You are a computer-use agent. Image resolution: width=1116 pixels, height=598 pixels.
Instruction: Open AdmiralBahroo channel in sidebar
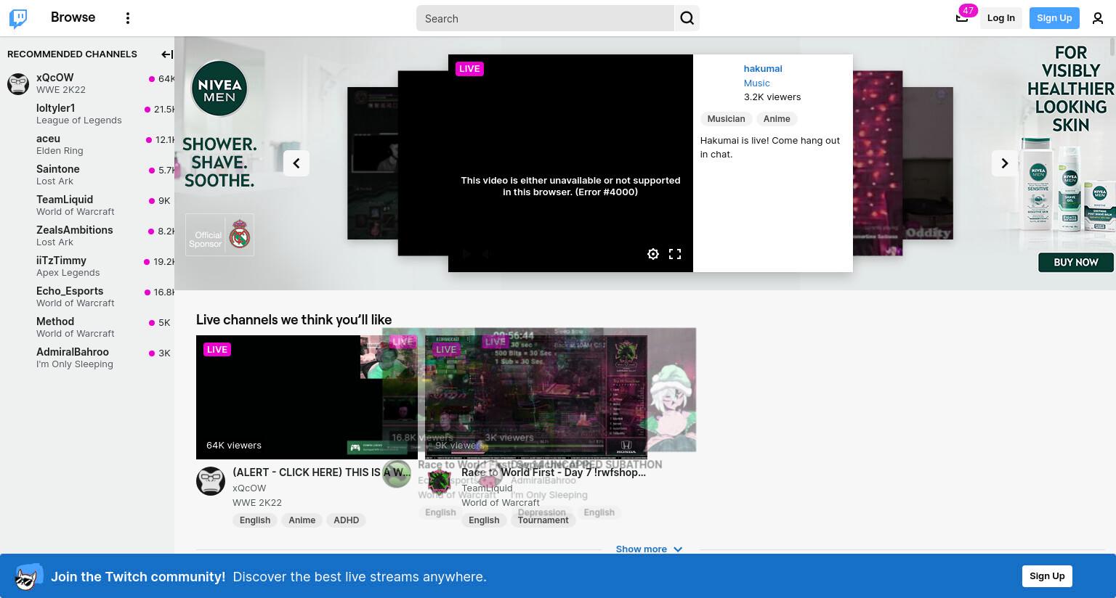(87, 358)
